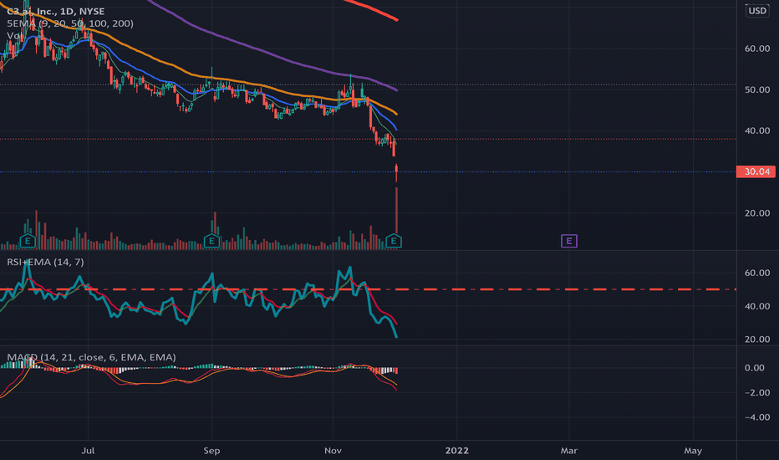
Task: Click the latest earnings marker in late November
Action: 394,241
